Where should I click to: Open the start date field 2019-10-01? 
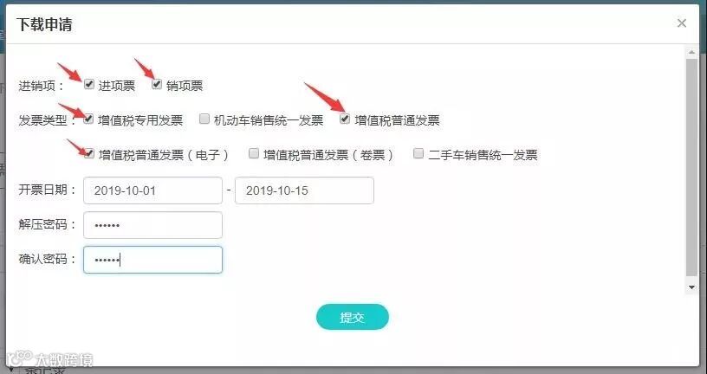tap(152, 190)
